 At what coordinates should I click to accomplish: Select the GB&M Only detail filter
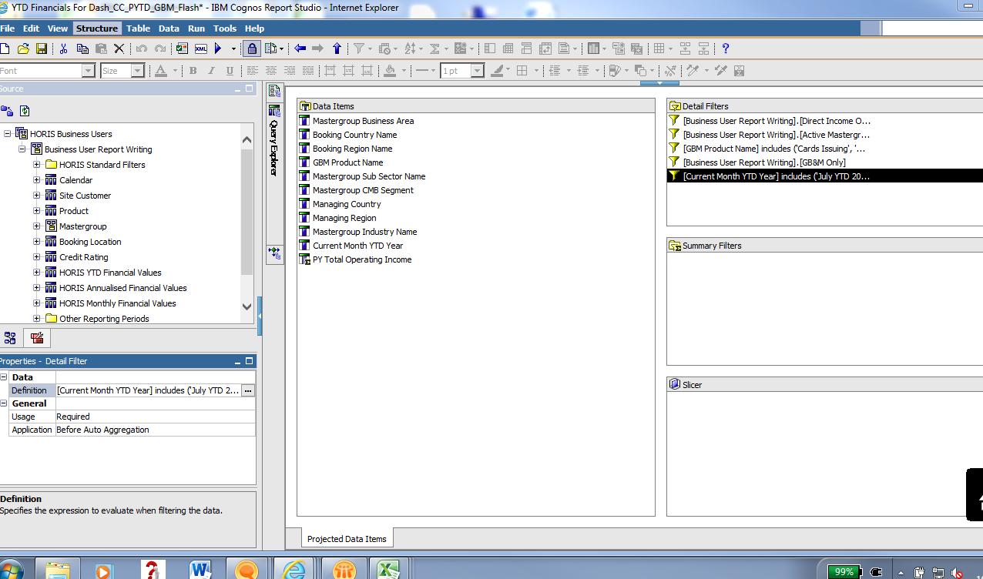click(x=764, y=162)
